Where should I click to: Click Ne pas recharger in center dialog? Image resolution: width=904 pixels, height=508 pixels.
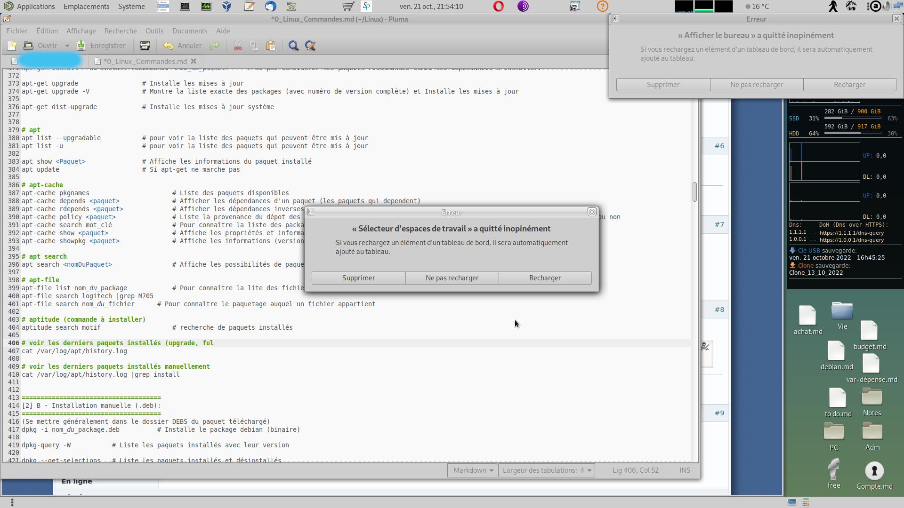[452, 278]
